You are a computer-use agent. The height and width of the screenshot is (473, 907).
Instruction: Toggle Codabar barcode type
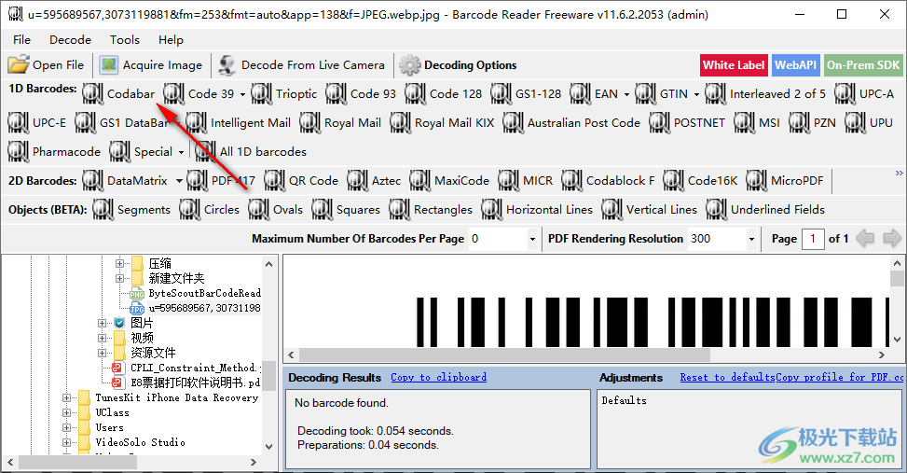click(x=118, y=94)
